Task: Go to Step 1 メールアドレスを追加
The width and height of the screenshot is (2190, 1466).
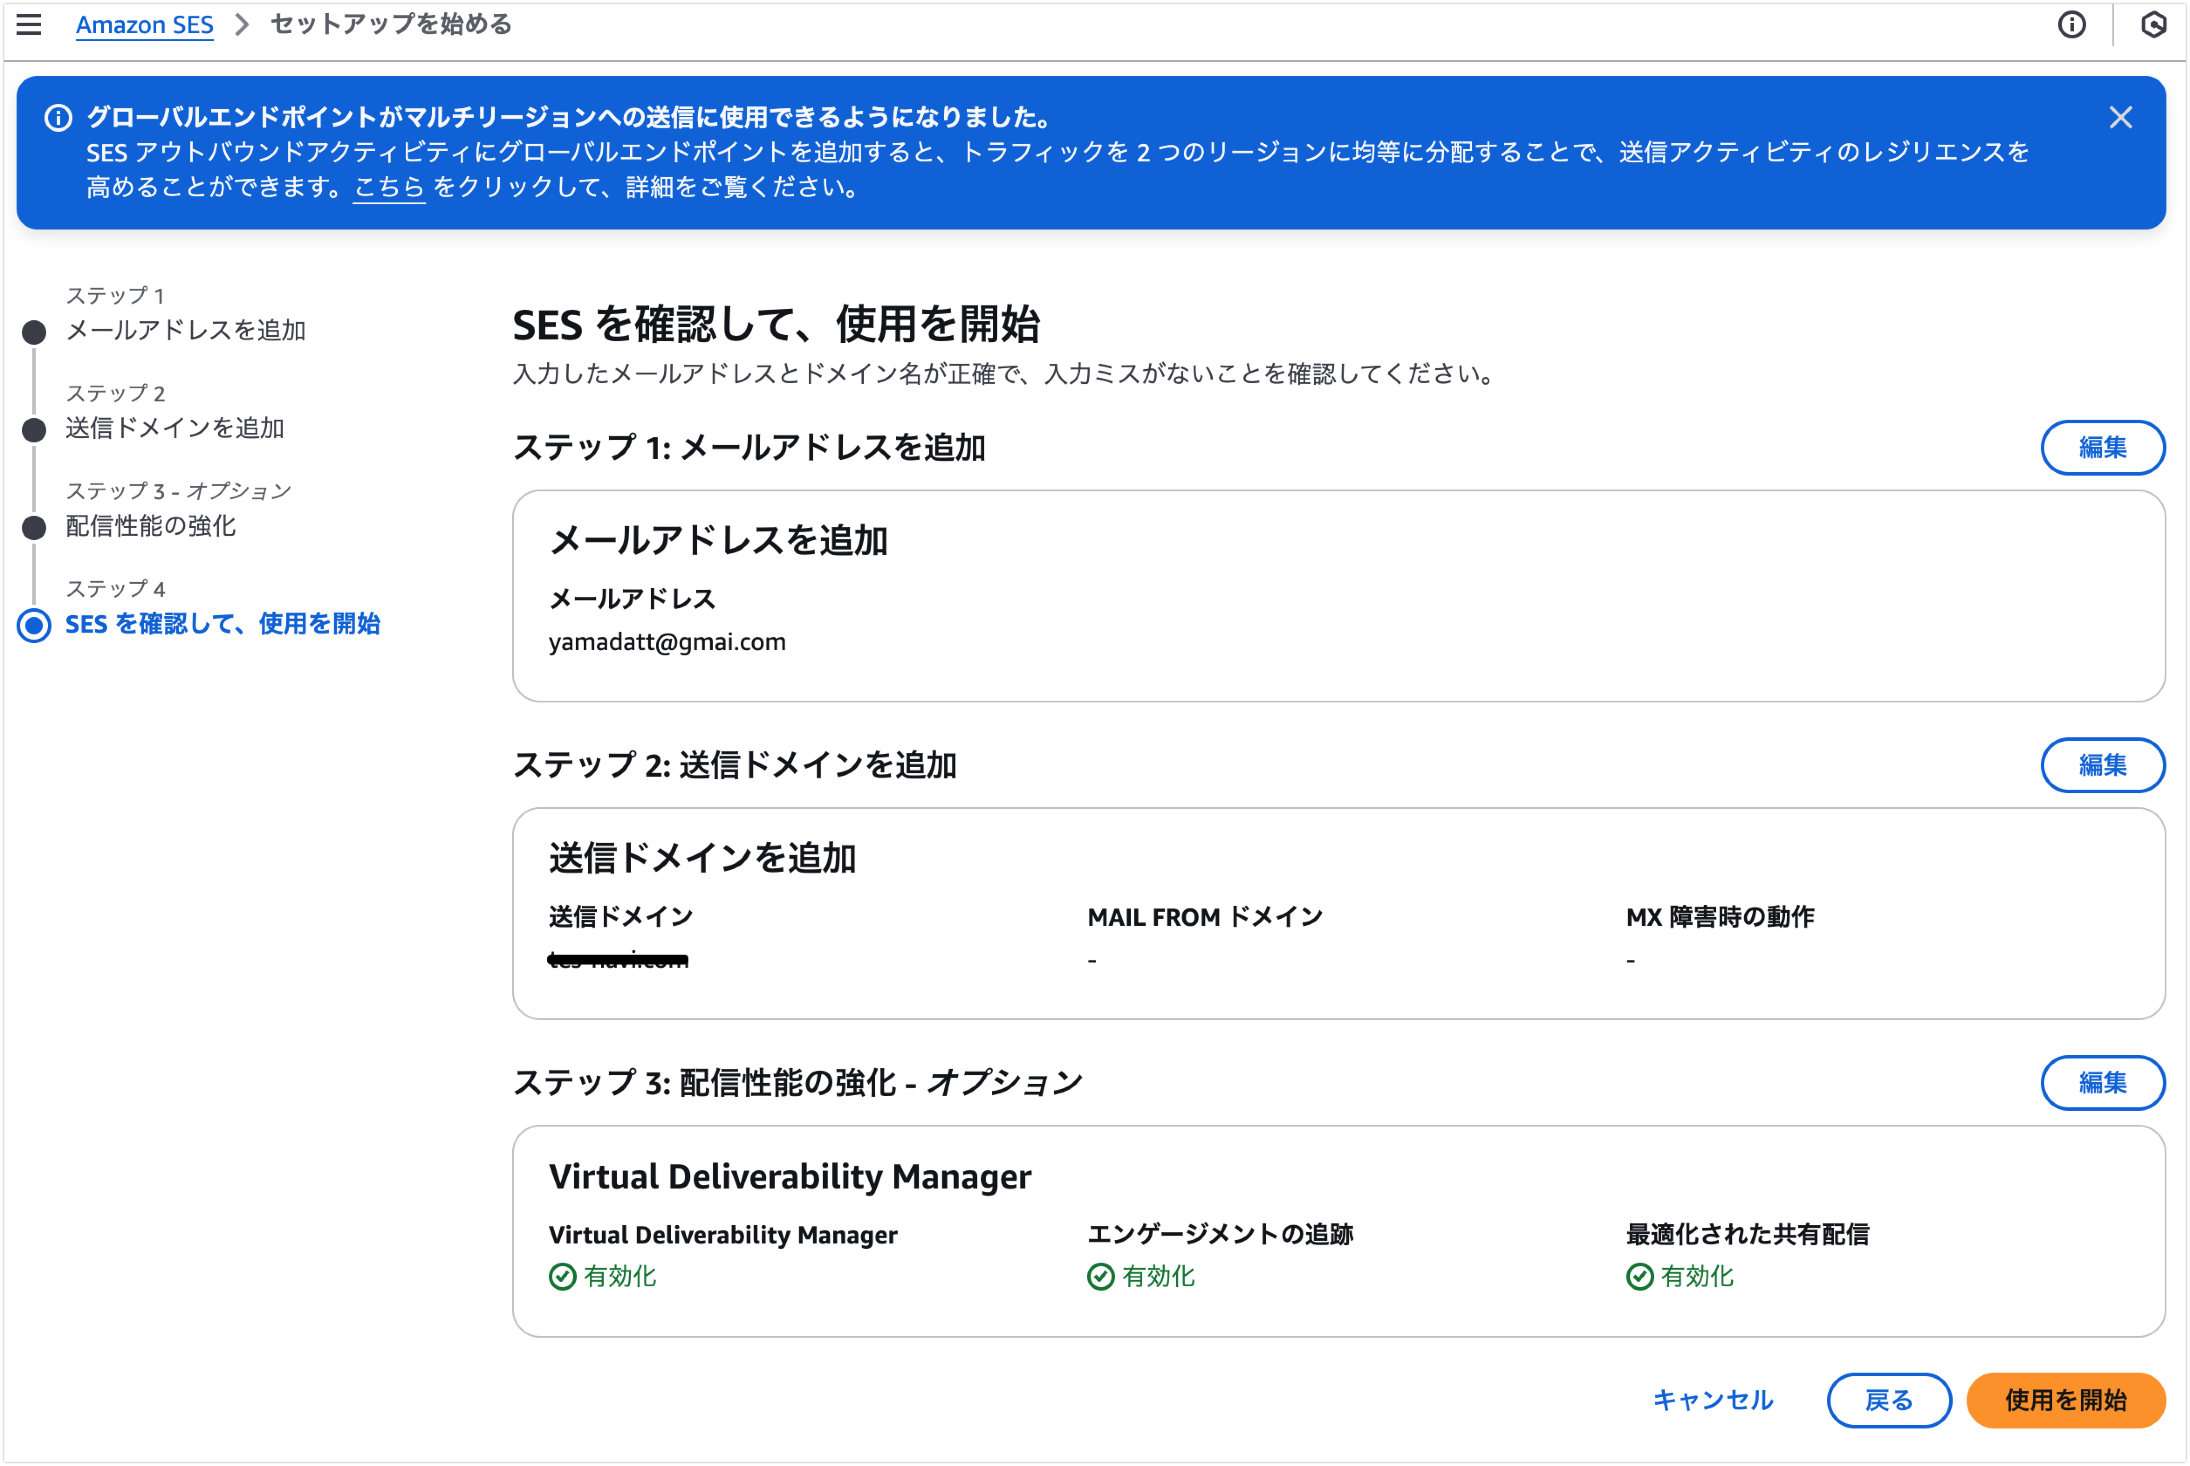Action: (185, 330)
